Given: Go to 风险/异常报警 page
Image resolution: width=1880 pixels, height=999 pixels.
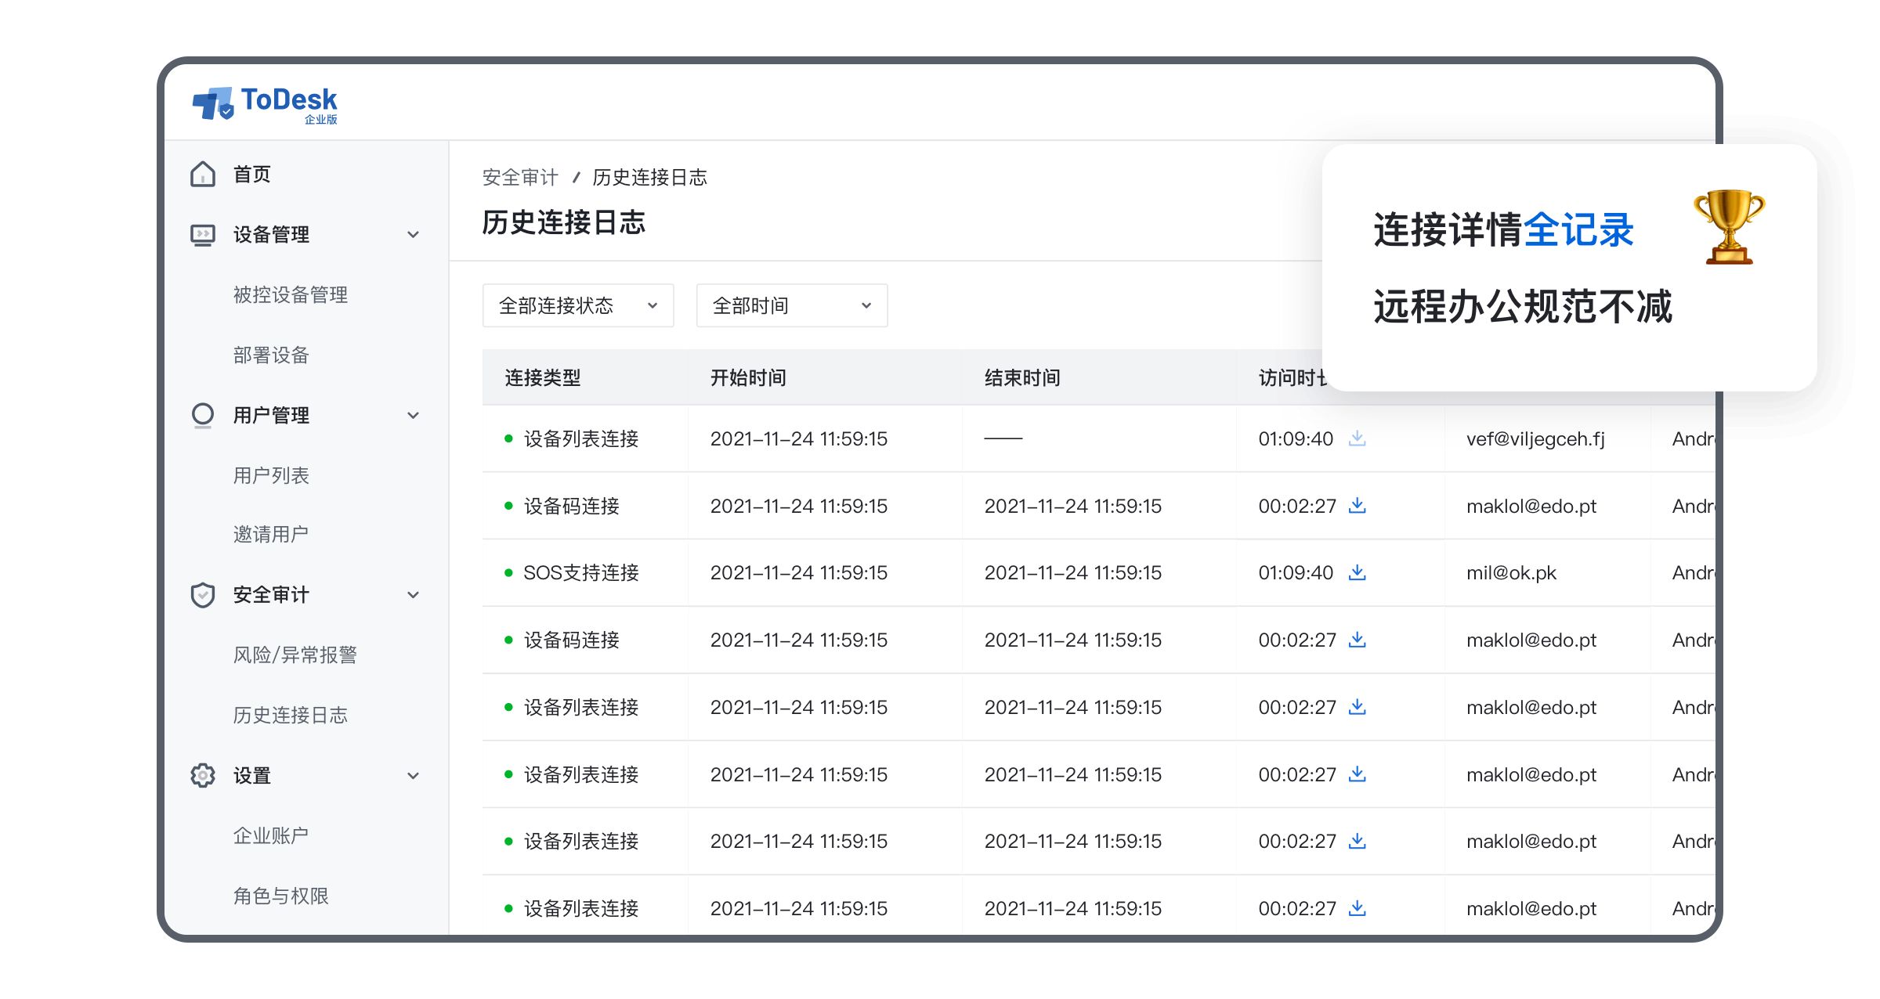Looking at the screenshot, I should tap(295, 655).
